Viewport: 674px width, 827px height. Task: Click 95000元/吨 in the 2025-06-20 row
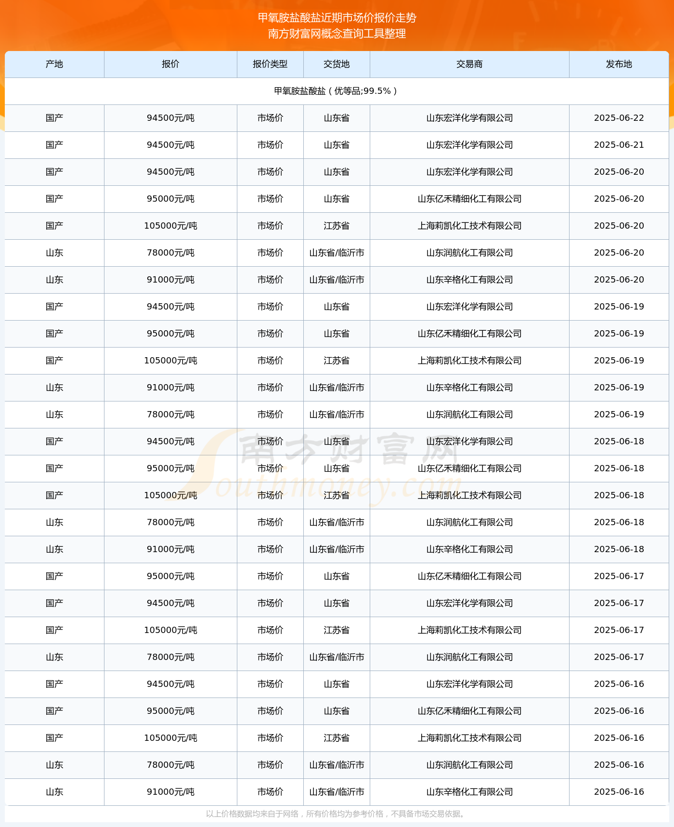click(x=170, y=199)
